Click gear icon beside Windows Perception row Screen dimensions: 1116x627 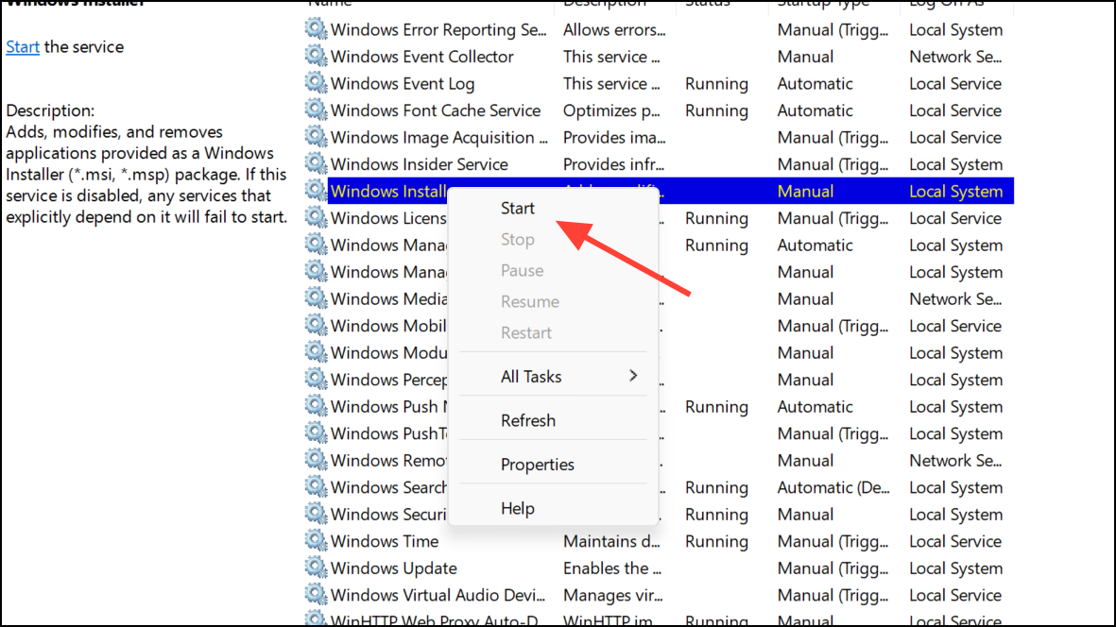(x=316, y=380)
